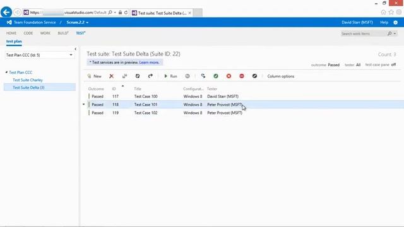Open Team Foundation Service home link
Screen dimensions: 404x227
[35, 23]
